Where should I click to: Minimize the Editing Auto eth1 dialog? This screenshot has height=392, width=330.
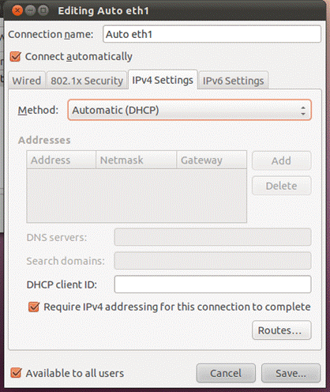coord(31,11)
